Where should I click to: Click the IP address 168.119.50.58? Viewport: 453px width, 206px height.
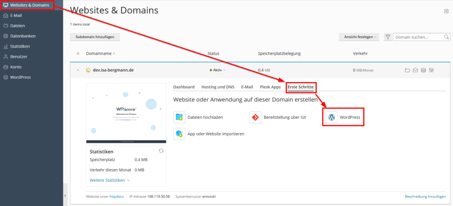(159, 196)
